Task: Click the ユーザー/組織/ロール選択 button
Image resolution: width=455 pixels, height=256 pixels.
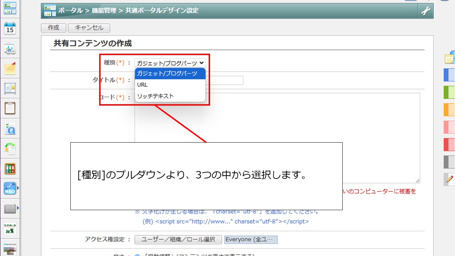Action: point(178,240)
